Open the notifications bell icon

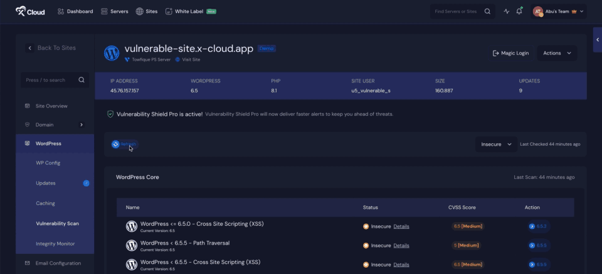(x=519, y=11)
